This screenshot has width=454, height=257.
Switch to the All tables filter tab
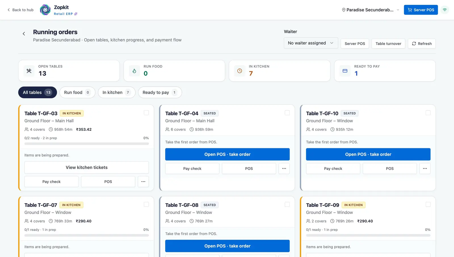tap(37, 93)
